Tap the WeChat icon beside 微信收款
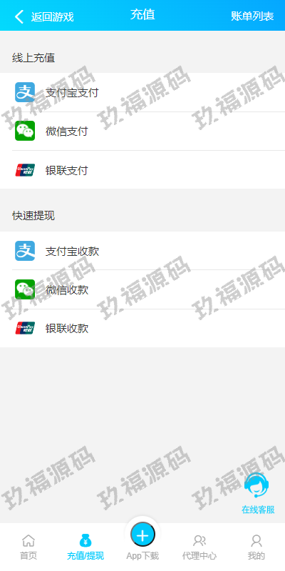 (25, 289)
